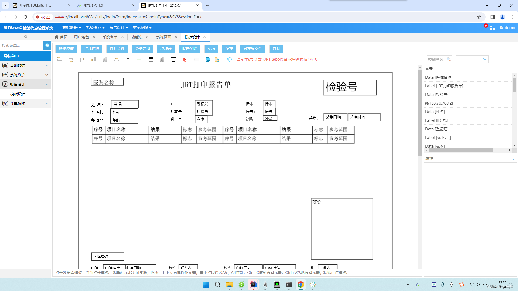Screen dimensions: 518x291
Task: Click the 新建模板 button
Action: 66,49
